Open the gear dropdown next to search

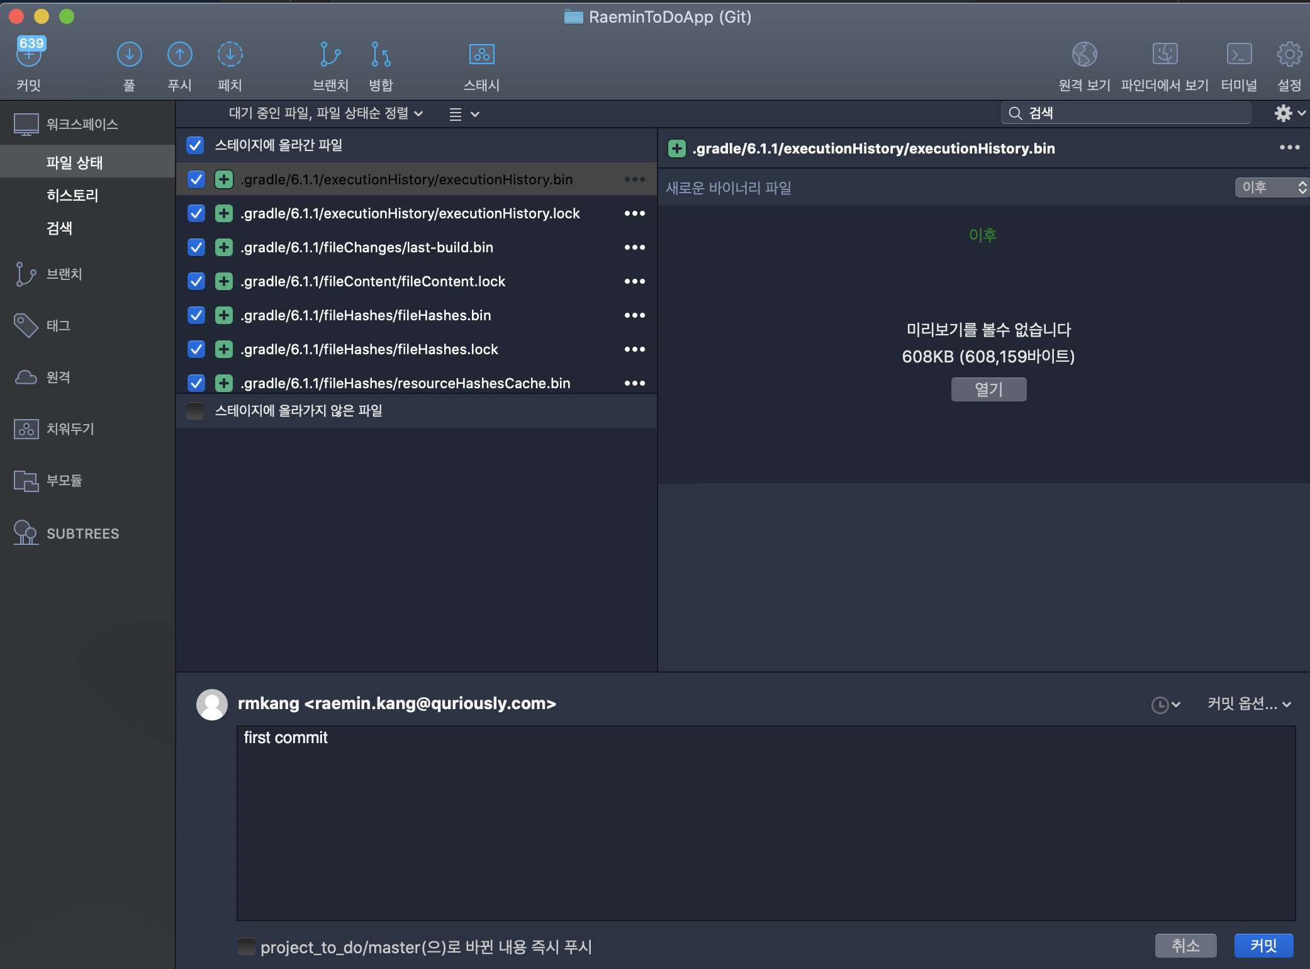tap(1290, 113)
